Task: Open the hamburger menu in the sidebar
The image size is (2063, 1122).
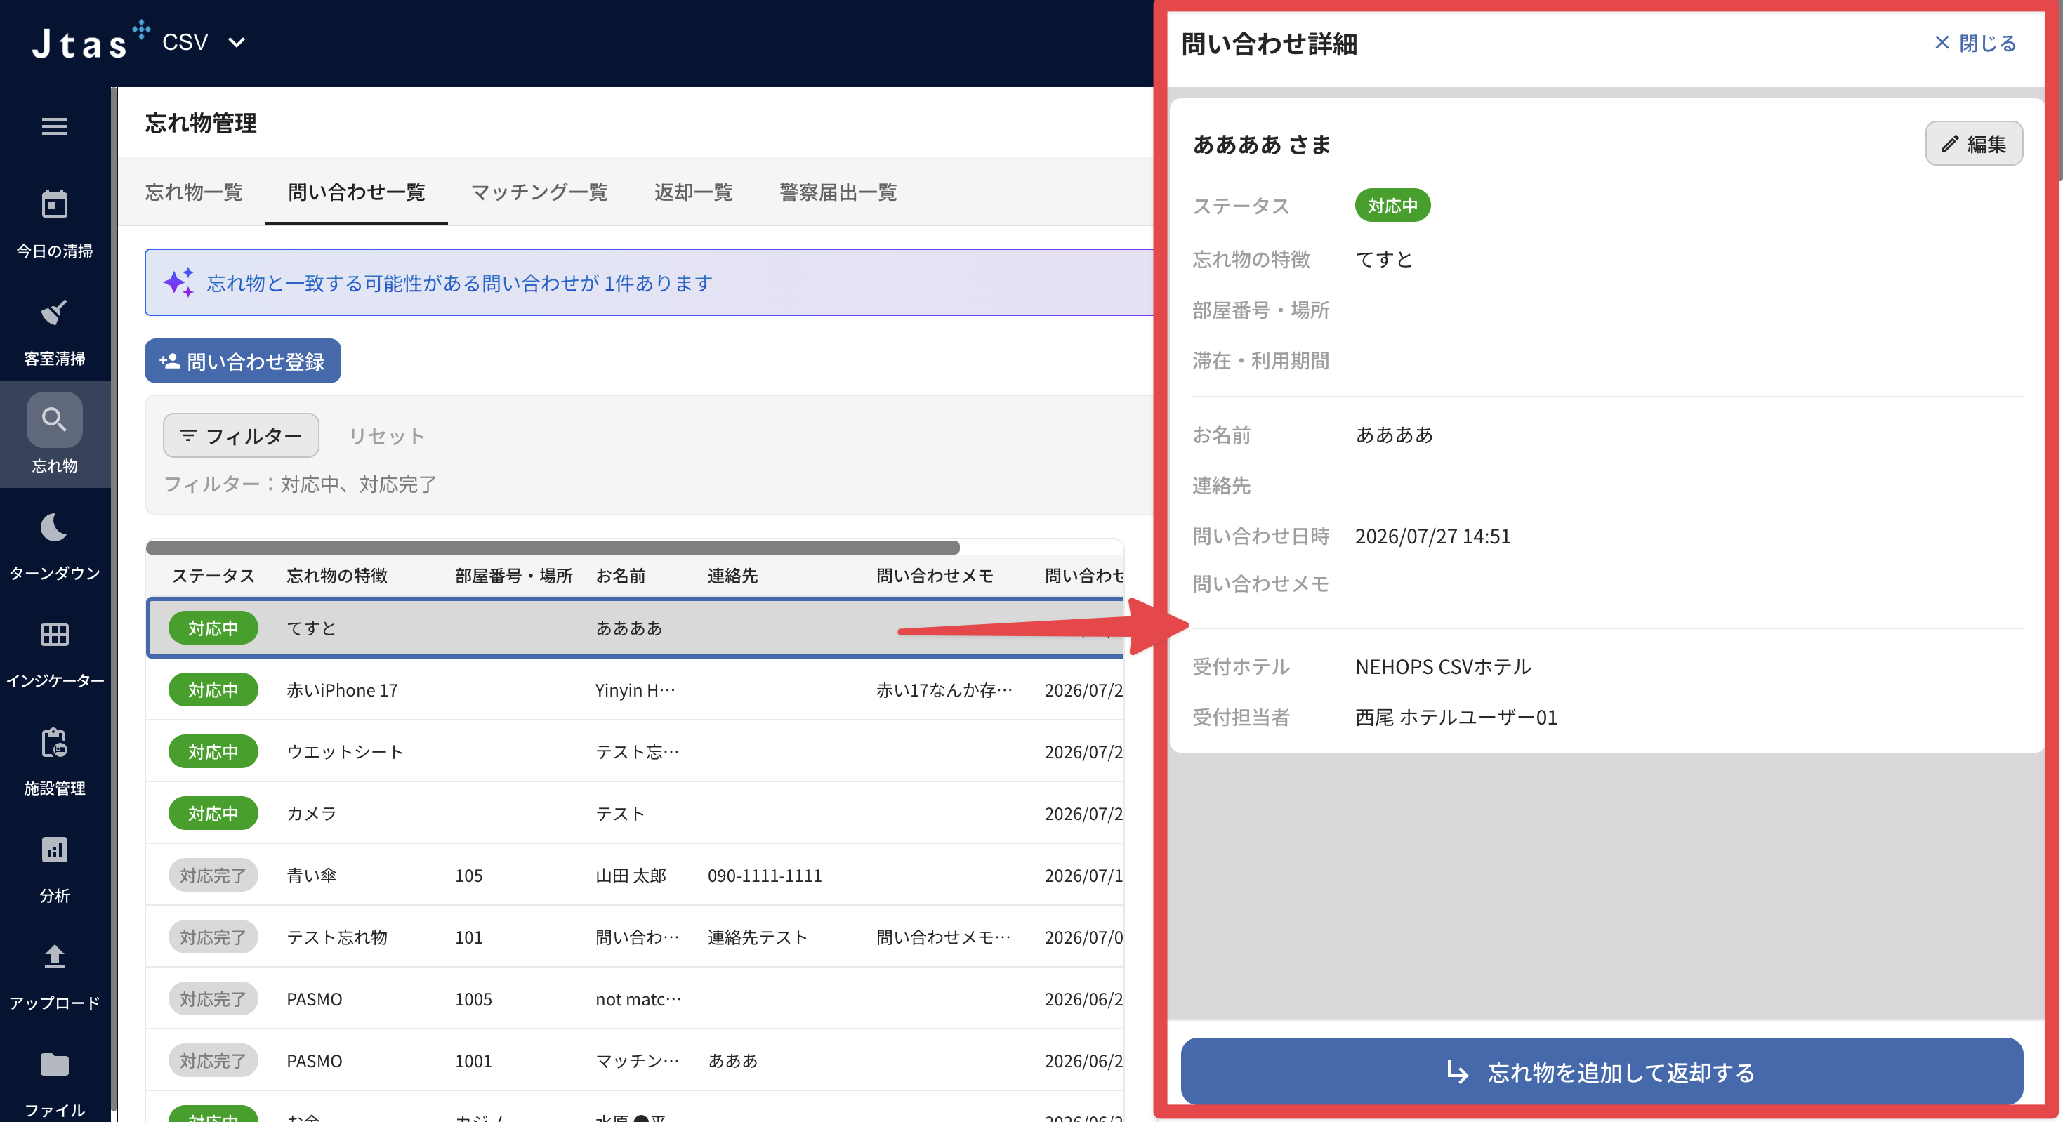Action: [x=55, y=126]
